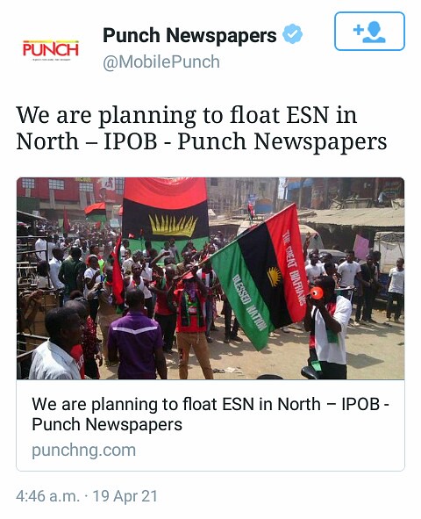This screenshot has width=421, height=519.
Task: Click the person silhouette on follow button
Action: click(374, 32)
